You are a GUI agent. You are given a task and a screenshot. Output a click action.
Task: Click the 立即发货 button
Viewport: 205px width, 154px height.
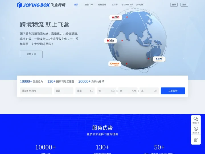31,54
